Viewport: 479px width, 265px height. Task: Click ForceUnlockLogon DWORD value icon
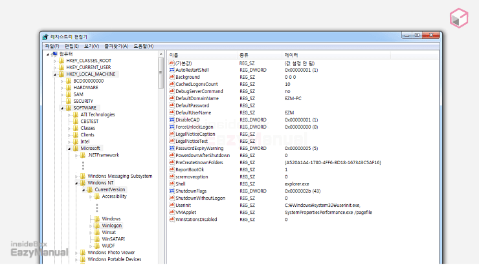coord(172,127)
